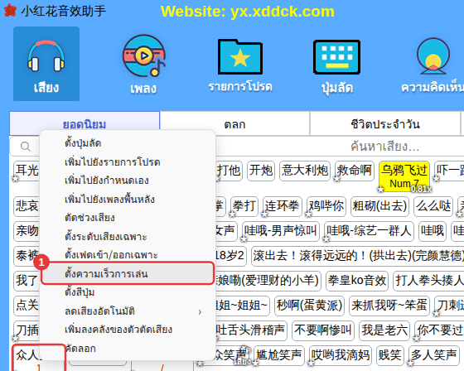
Task: Switch to the ยอดนิยม tab
Action: (x=85, y=124)
